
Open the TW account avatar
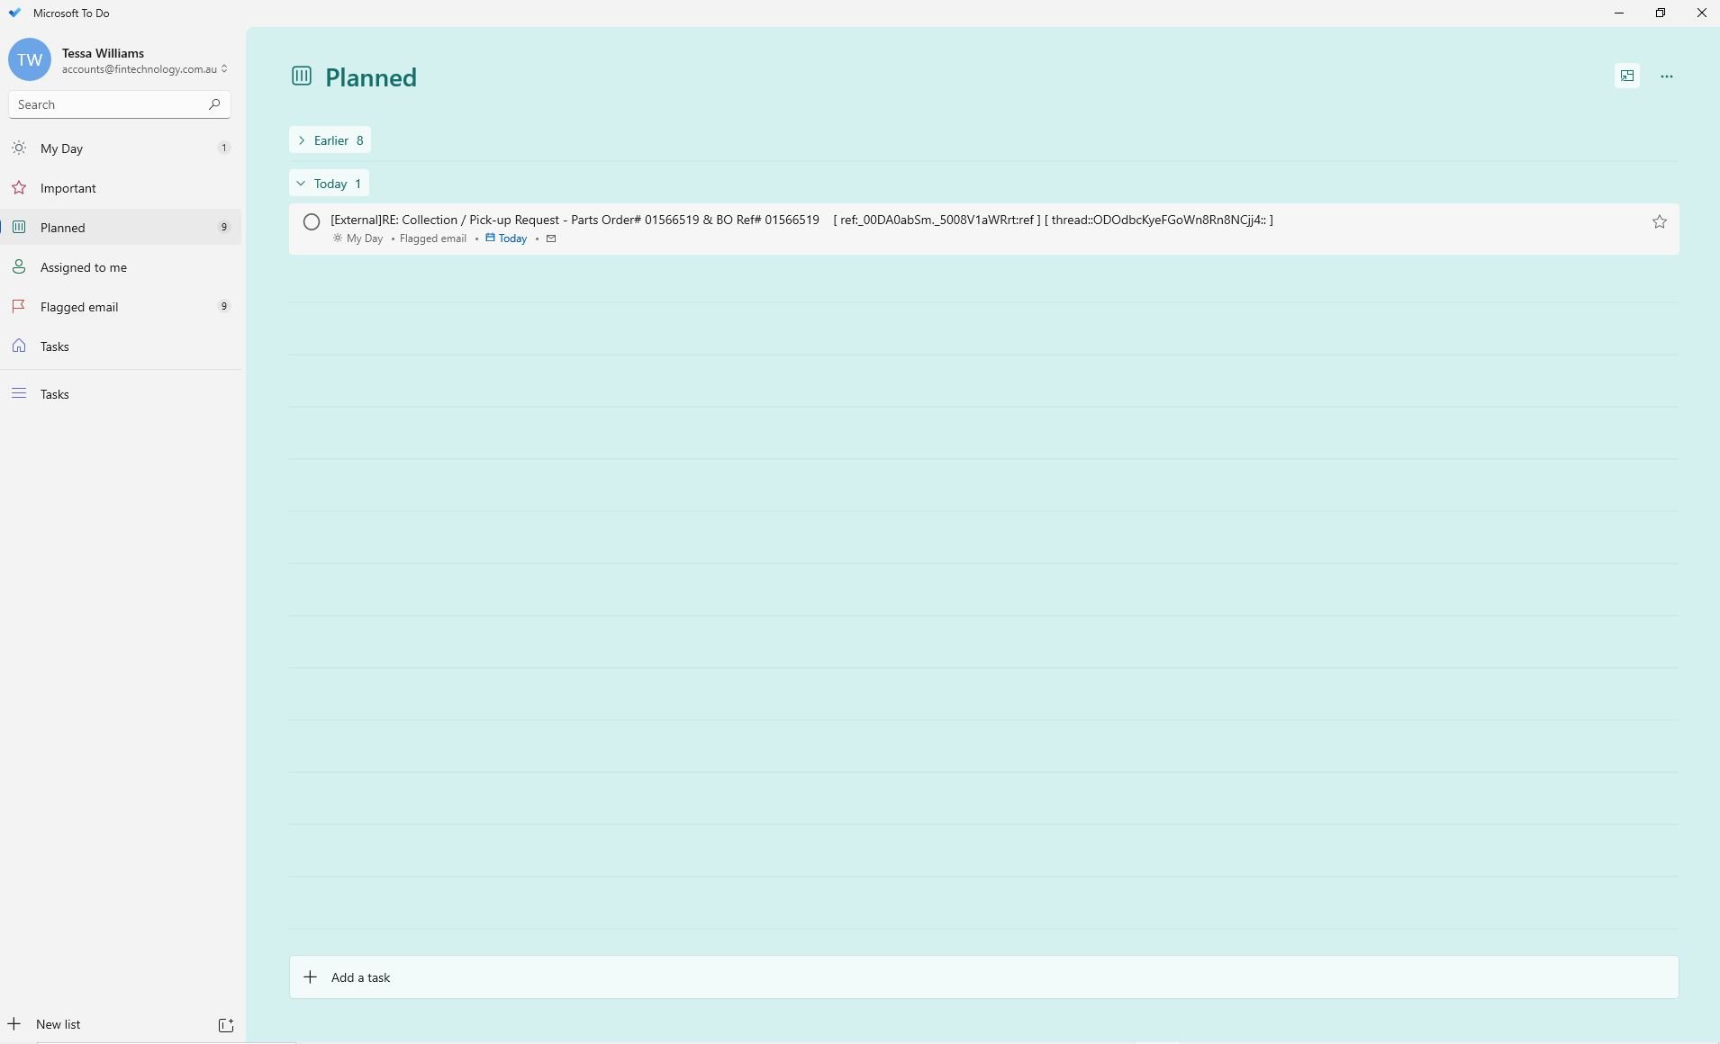coord(30,60)
